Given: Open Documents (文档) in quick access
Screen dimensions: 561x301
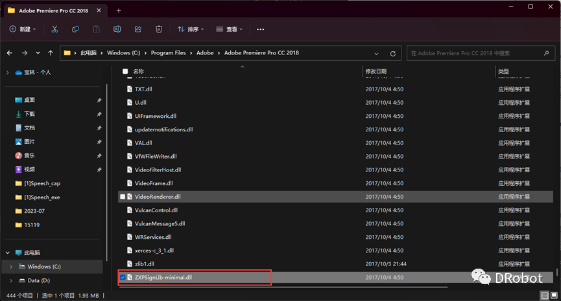Looking at the screenshot, I should point(29,128).
